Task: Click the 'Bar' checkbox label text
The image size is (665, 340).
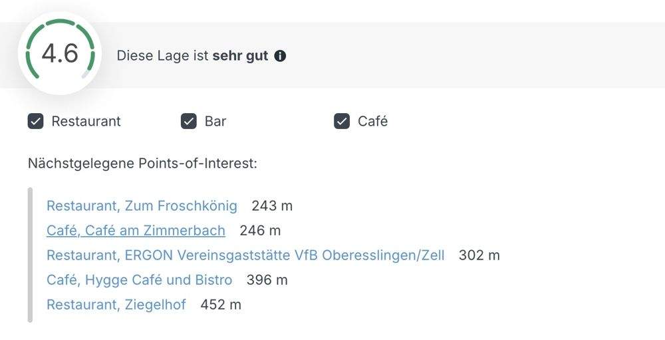Action: click(x=215, y=121)
